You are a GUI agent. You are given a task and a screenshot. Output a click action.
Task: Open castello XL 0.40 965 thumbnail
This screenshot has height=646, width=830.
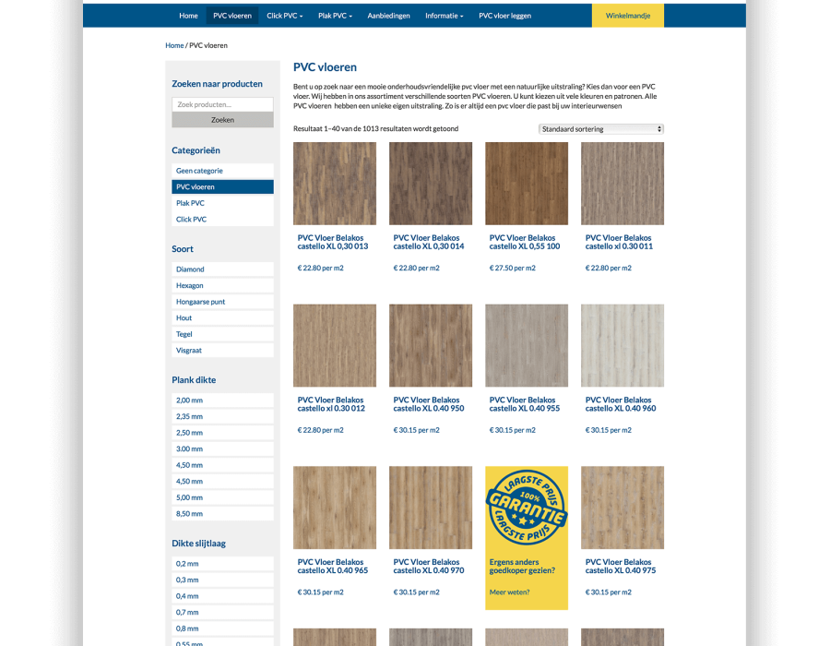(335, 508)
